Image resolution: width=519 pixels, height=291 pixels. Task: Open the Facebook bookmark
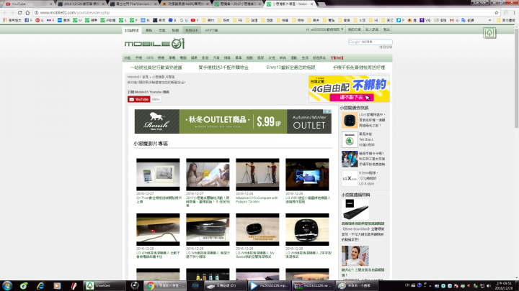tap(28, 20)
